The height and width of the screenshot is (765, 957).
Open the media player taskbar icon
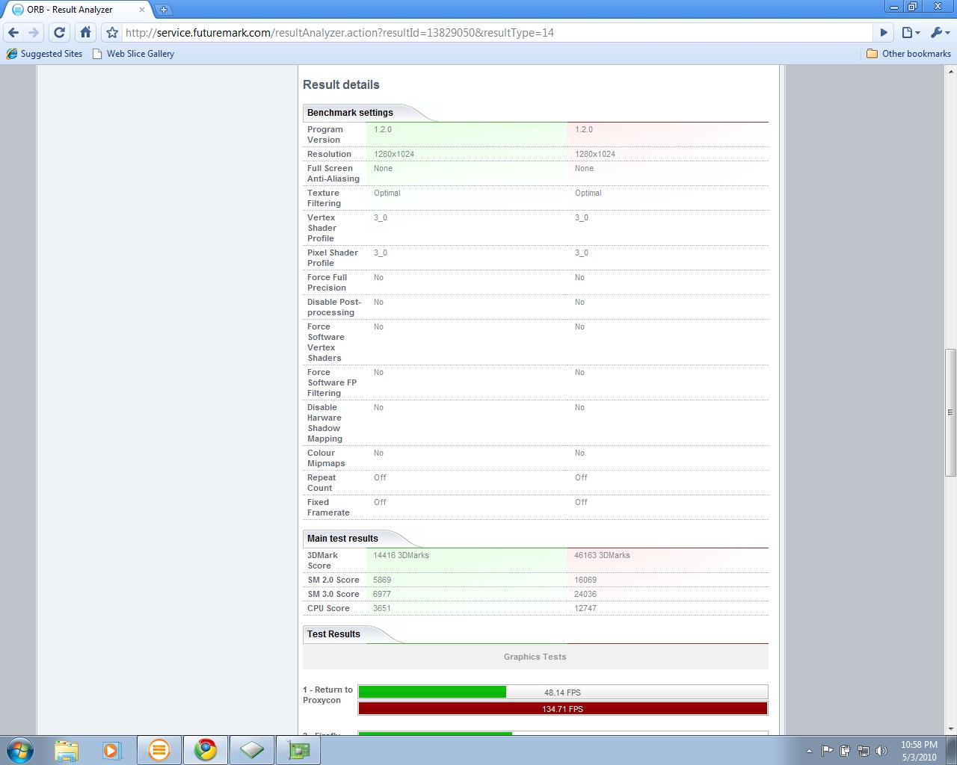pos(112,750)
